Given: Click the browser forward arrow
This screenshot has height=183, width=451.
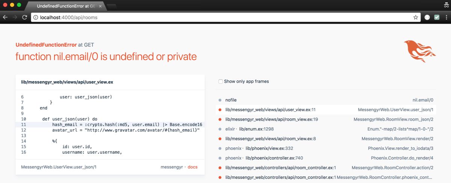Looking at the screenshot, I should click(x=15, y=17).
